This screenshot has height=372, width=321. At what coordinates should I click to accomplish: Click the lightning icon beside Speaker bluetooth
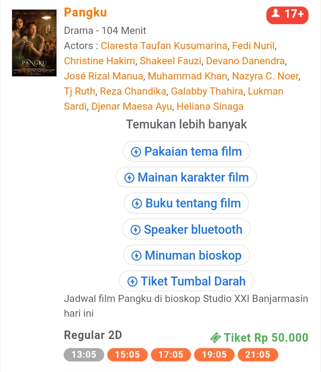[136, 230]
